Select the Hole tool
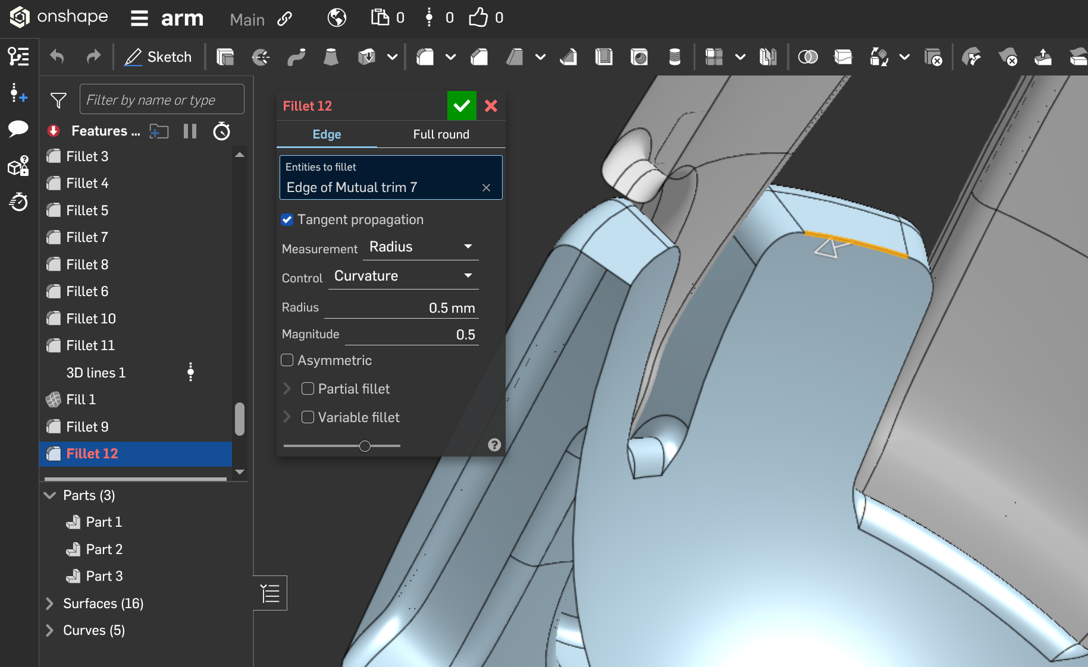 coord(639,57)
